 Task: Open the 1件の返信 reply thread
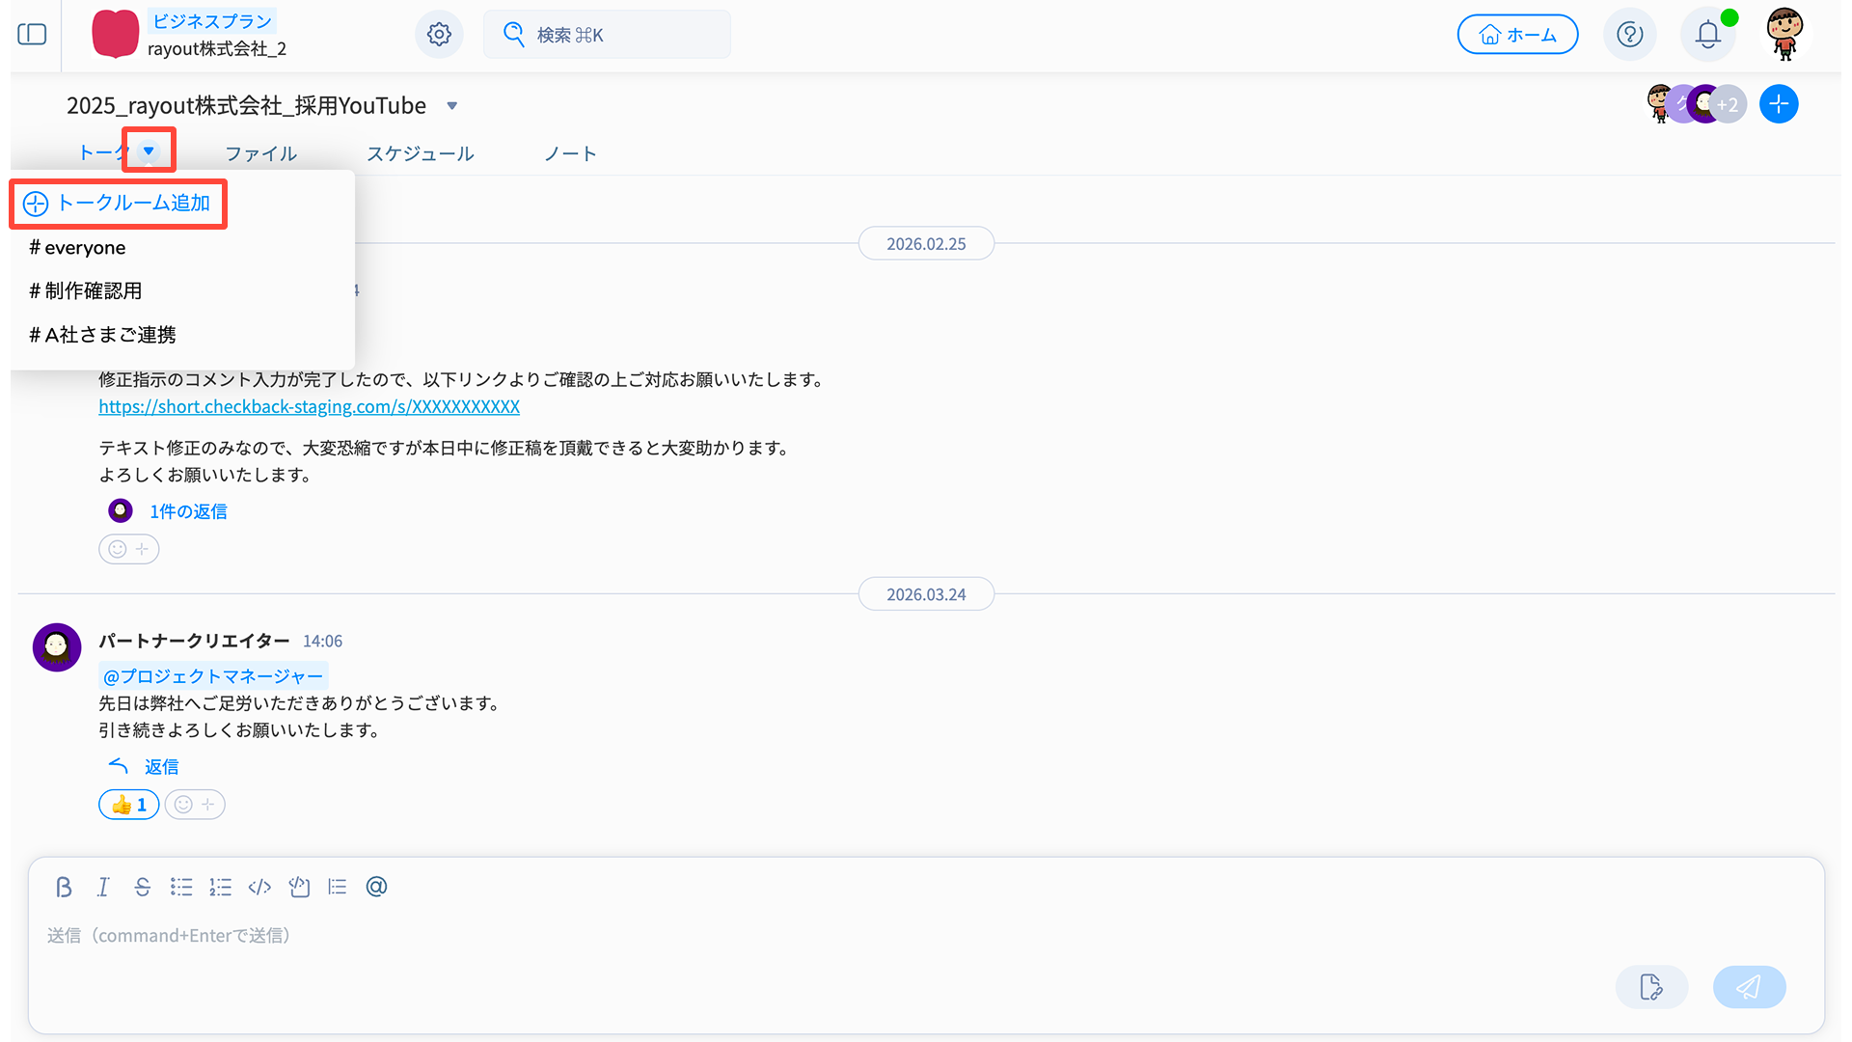point(188,511)
